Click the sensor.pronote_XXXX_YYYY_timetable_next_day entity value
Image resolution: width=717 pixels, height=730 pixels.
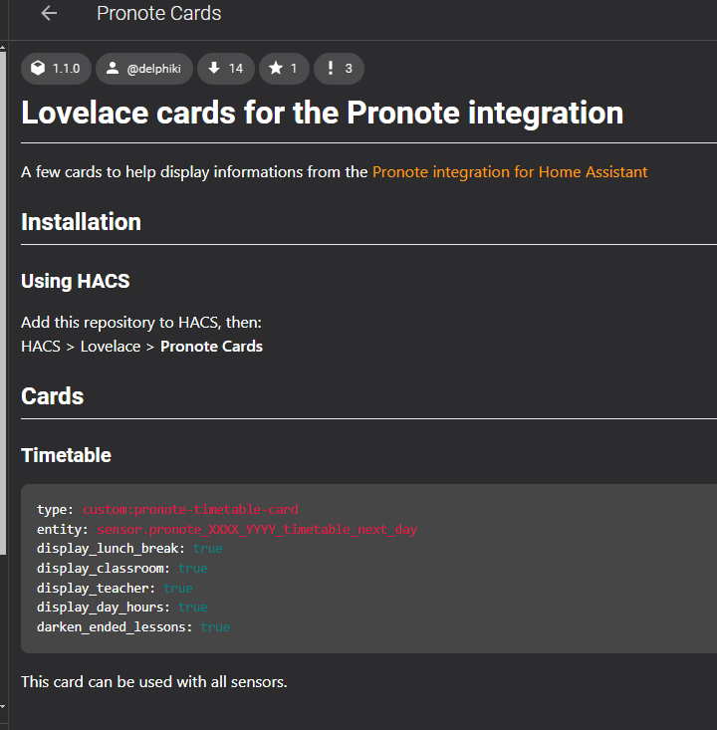pos(257,530)
